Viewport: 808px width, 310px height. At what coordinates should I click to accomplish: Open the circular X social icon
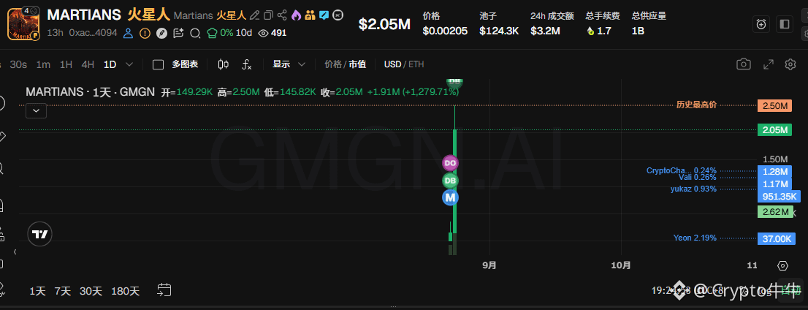pyautogui.click(x=338, y=15)
